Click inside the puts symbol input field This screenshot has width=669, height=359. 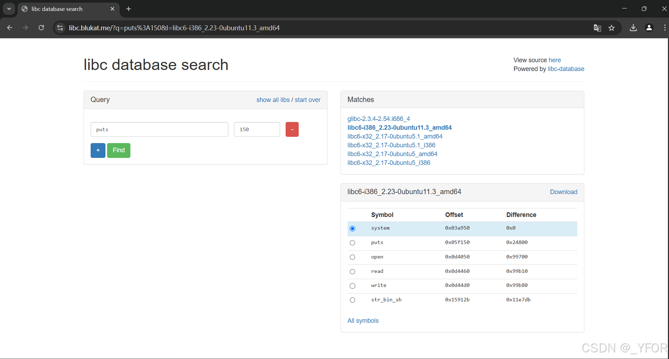click(x=159, y=129)
